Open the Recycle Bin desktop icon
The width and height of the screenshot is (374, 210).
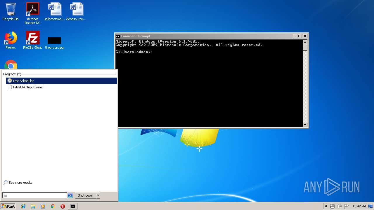11,12
